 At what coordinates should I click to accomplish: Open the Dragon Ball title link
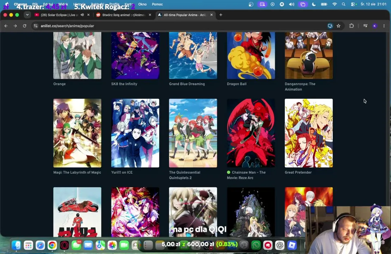(x=237, y=84)
